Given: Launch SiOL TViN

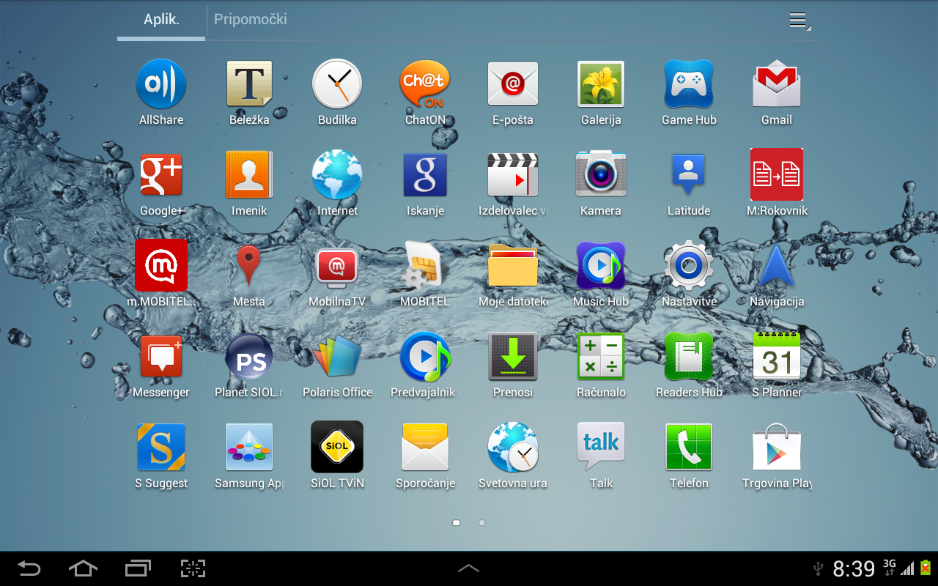Looking at the screenshot, I should pos(337,448).
